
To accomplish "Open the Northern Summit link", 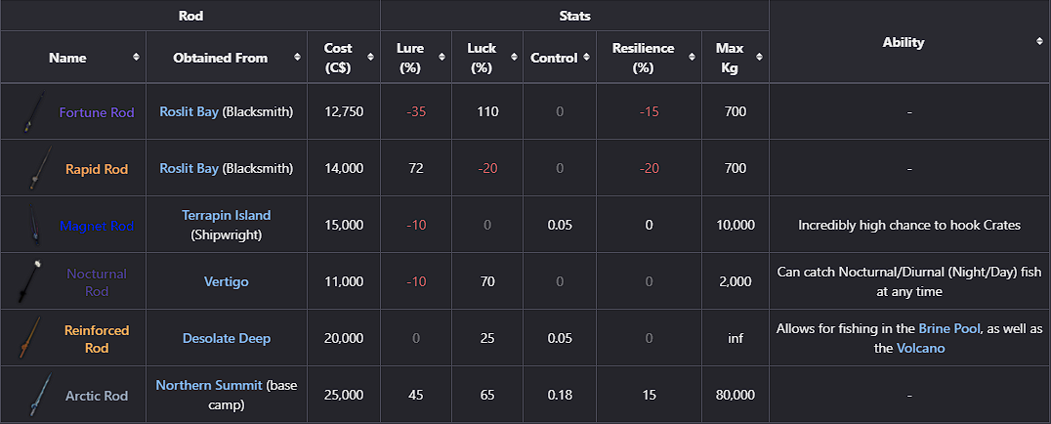I will pyautogui.click(x=209, y=386).
